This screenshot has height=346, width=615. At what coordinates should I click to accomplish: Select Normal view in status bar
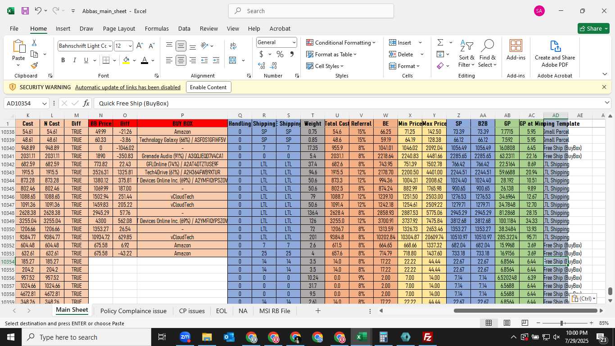488,323
